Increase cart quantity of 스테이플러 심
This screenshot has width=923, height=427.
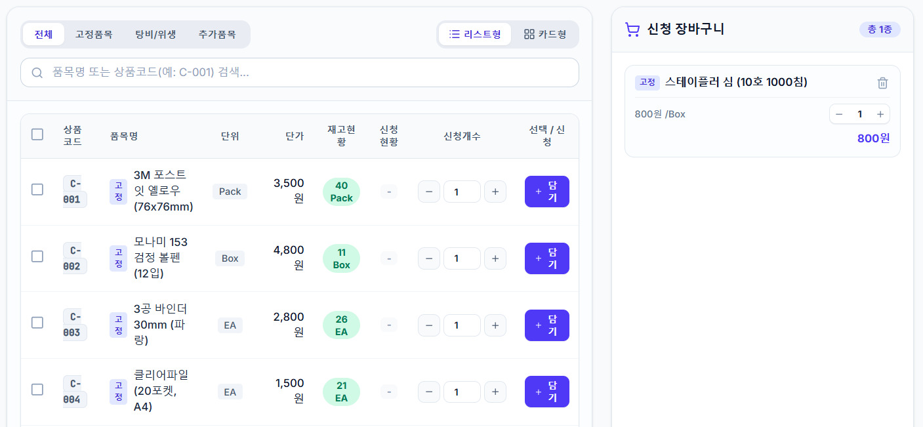(880, 114)
